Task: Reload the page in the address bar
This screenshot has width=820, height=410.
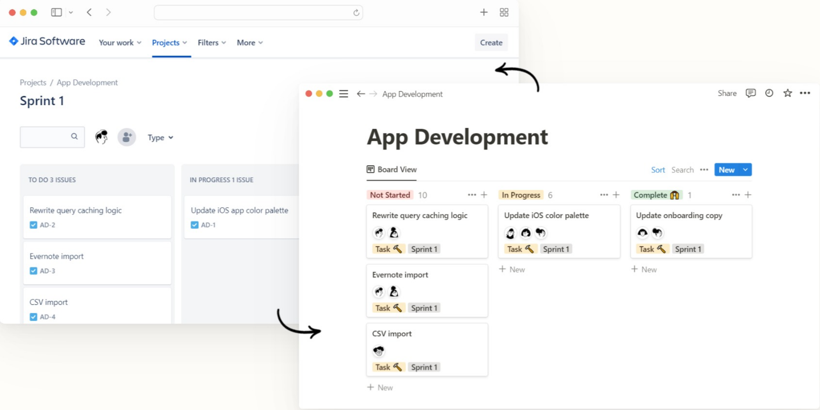Action: pos(356,13)
